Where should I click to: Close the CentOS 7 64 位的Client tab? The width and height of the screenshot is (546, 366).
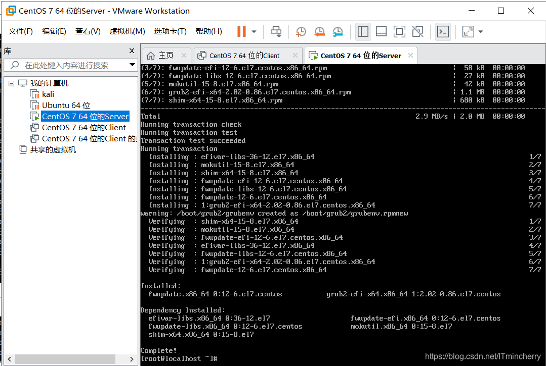pyautogui.click(x=295, y=55)
